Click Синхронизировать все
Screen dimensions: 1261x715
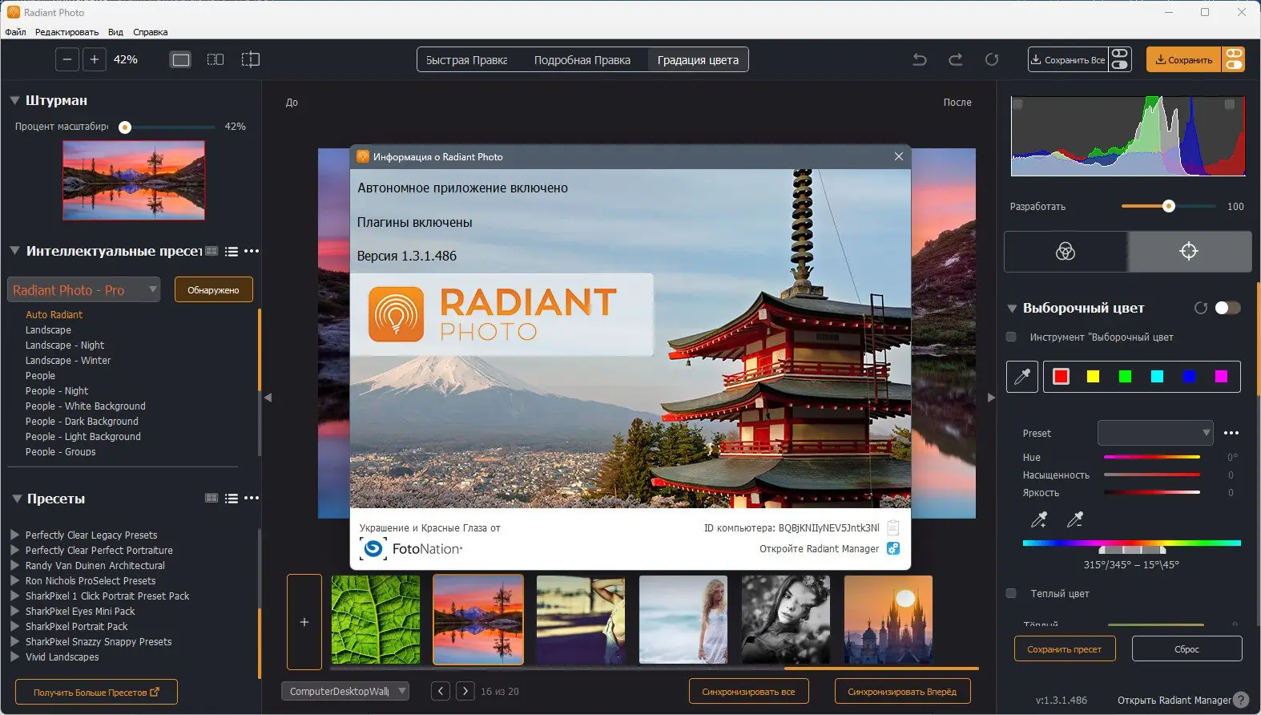749,691
